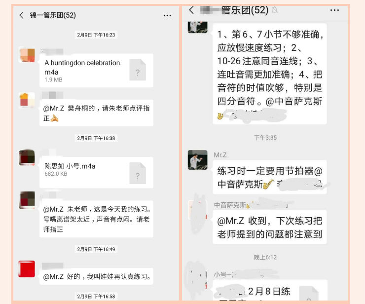Tap Mr.Z conductor avatar beside 练习时 message
This screenshot has width=365, height=304.
point(197,160)
